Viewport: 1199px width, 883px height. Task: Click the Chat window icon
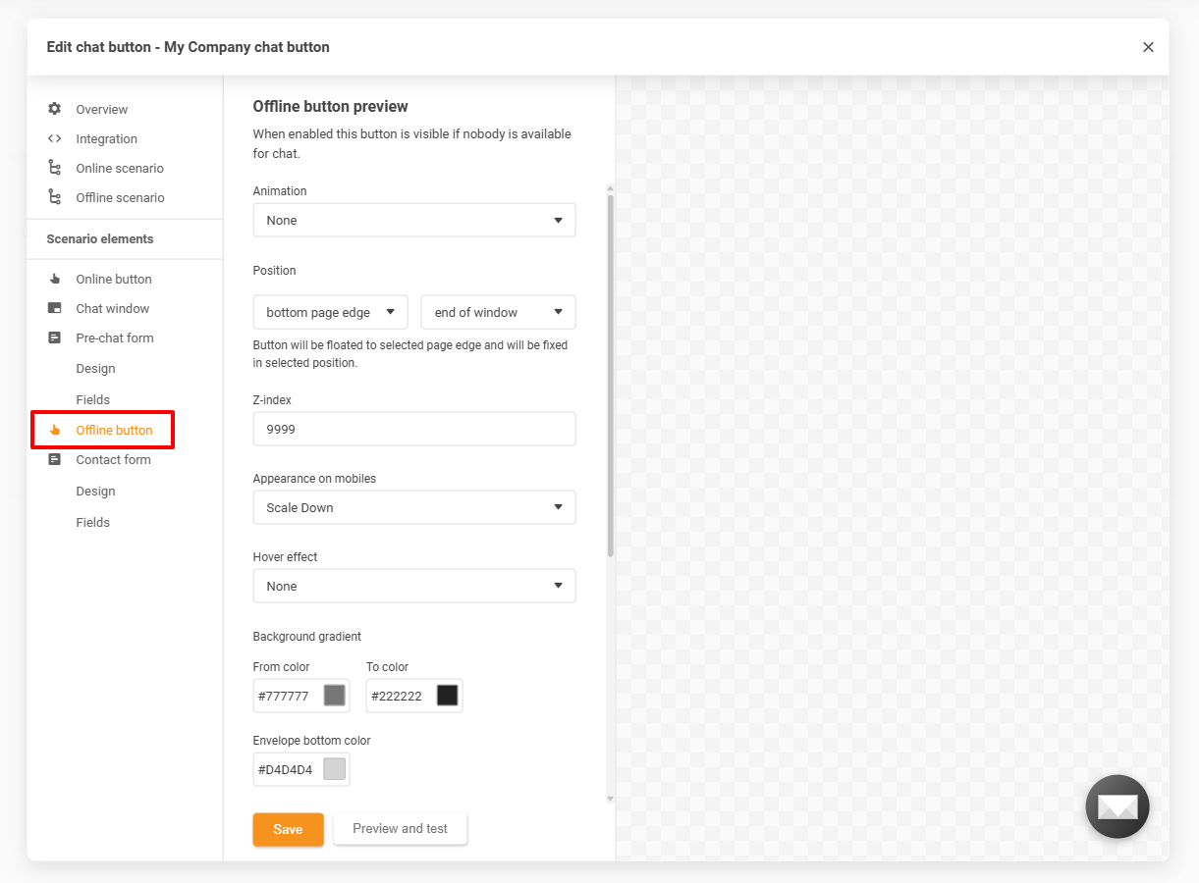click(55, 308)
